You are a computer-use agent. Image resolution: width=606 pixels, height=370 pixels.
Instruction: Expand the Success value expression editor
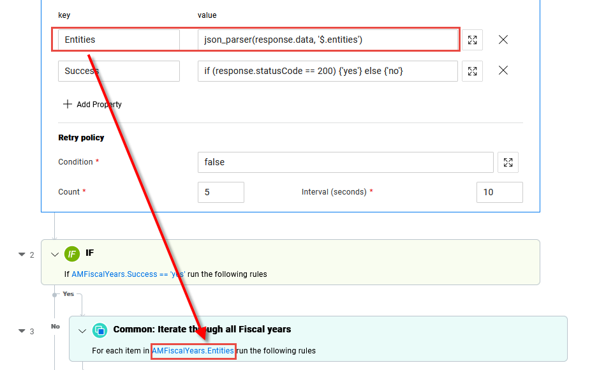click(473, 71)
